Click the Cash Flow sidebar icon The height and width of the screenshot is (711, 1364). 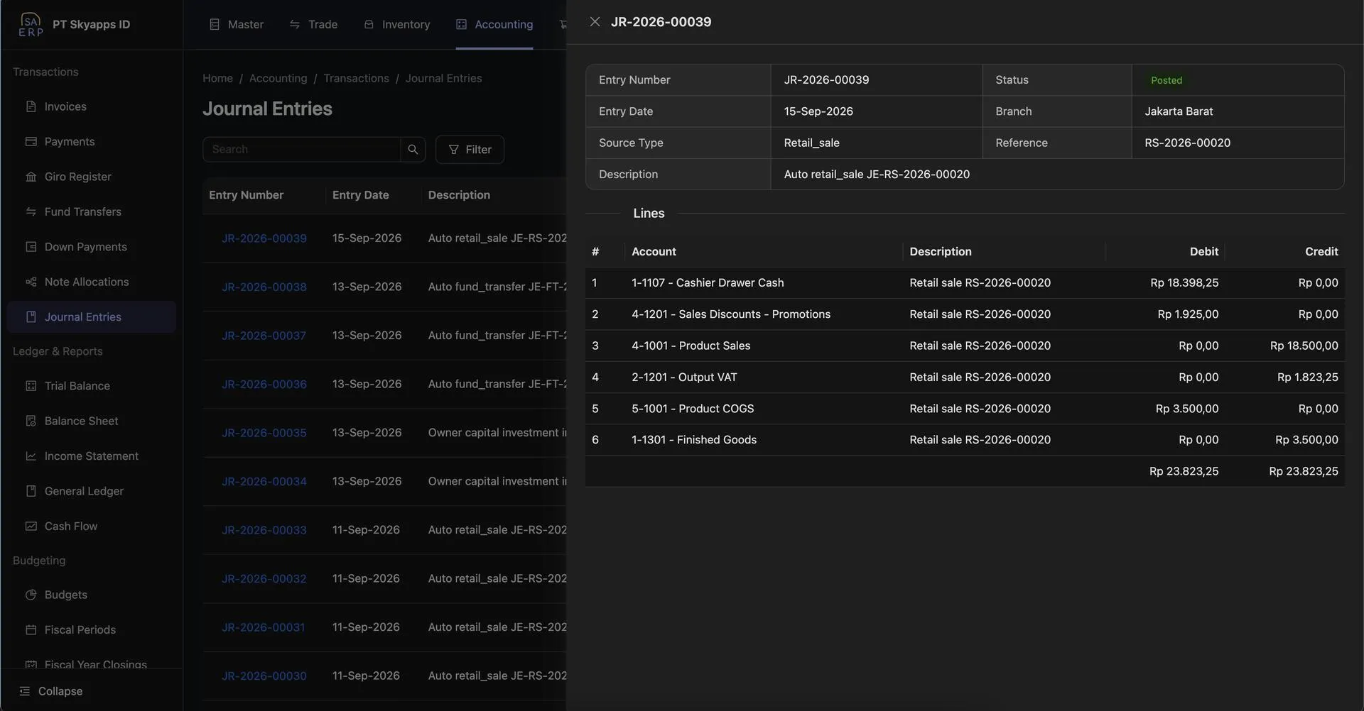click(x=31, y=527)
